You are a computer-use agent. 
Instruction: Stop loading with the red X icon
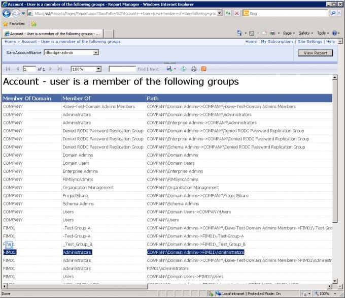pos(237,13)
